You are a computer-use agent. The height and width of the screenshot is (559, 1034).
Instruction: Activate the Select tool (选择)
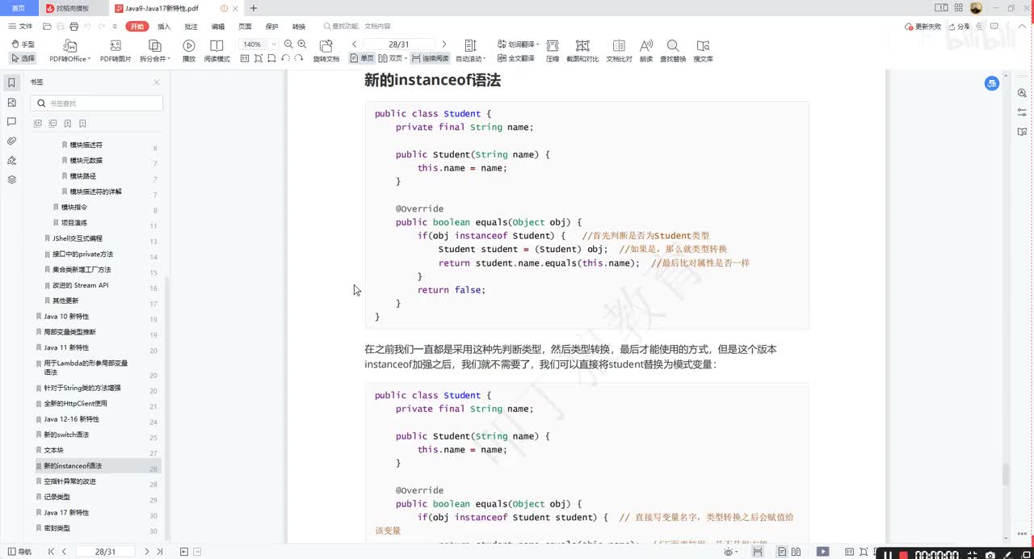[x=23, y=58]
